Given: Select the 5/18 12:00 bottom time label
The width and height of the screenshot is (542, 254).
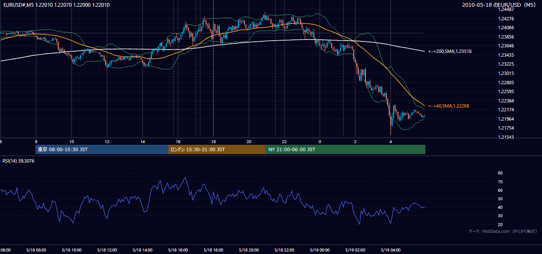Looking at the screenshot, I should [x=107, y=250].
